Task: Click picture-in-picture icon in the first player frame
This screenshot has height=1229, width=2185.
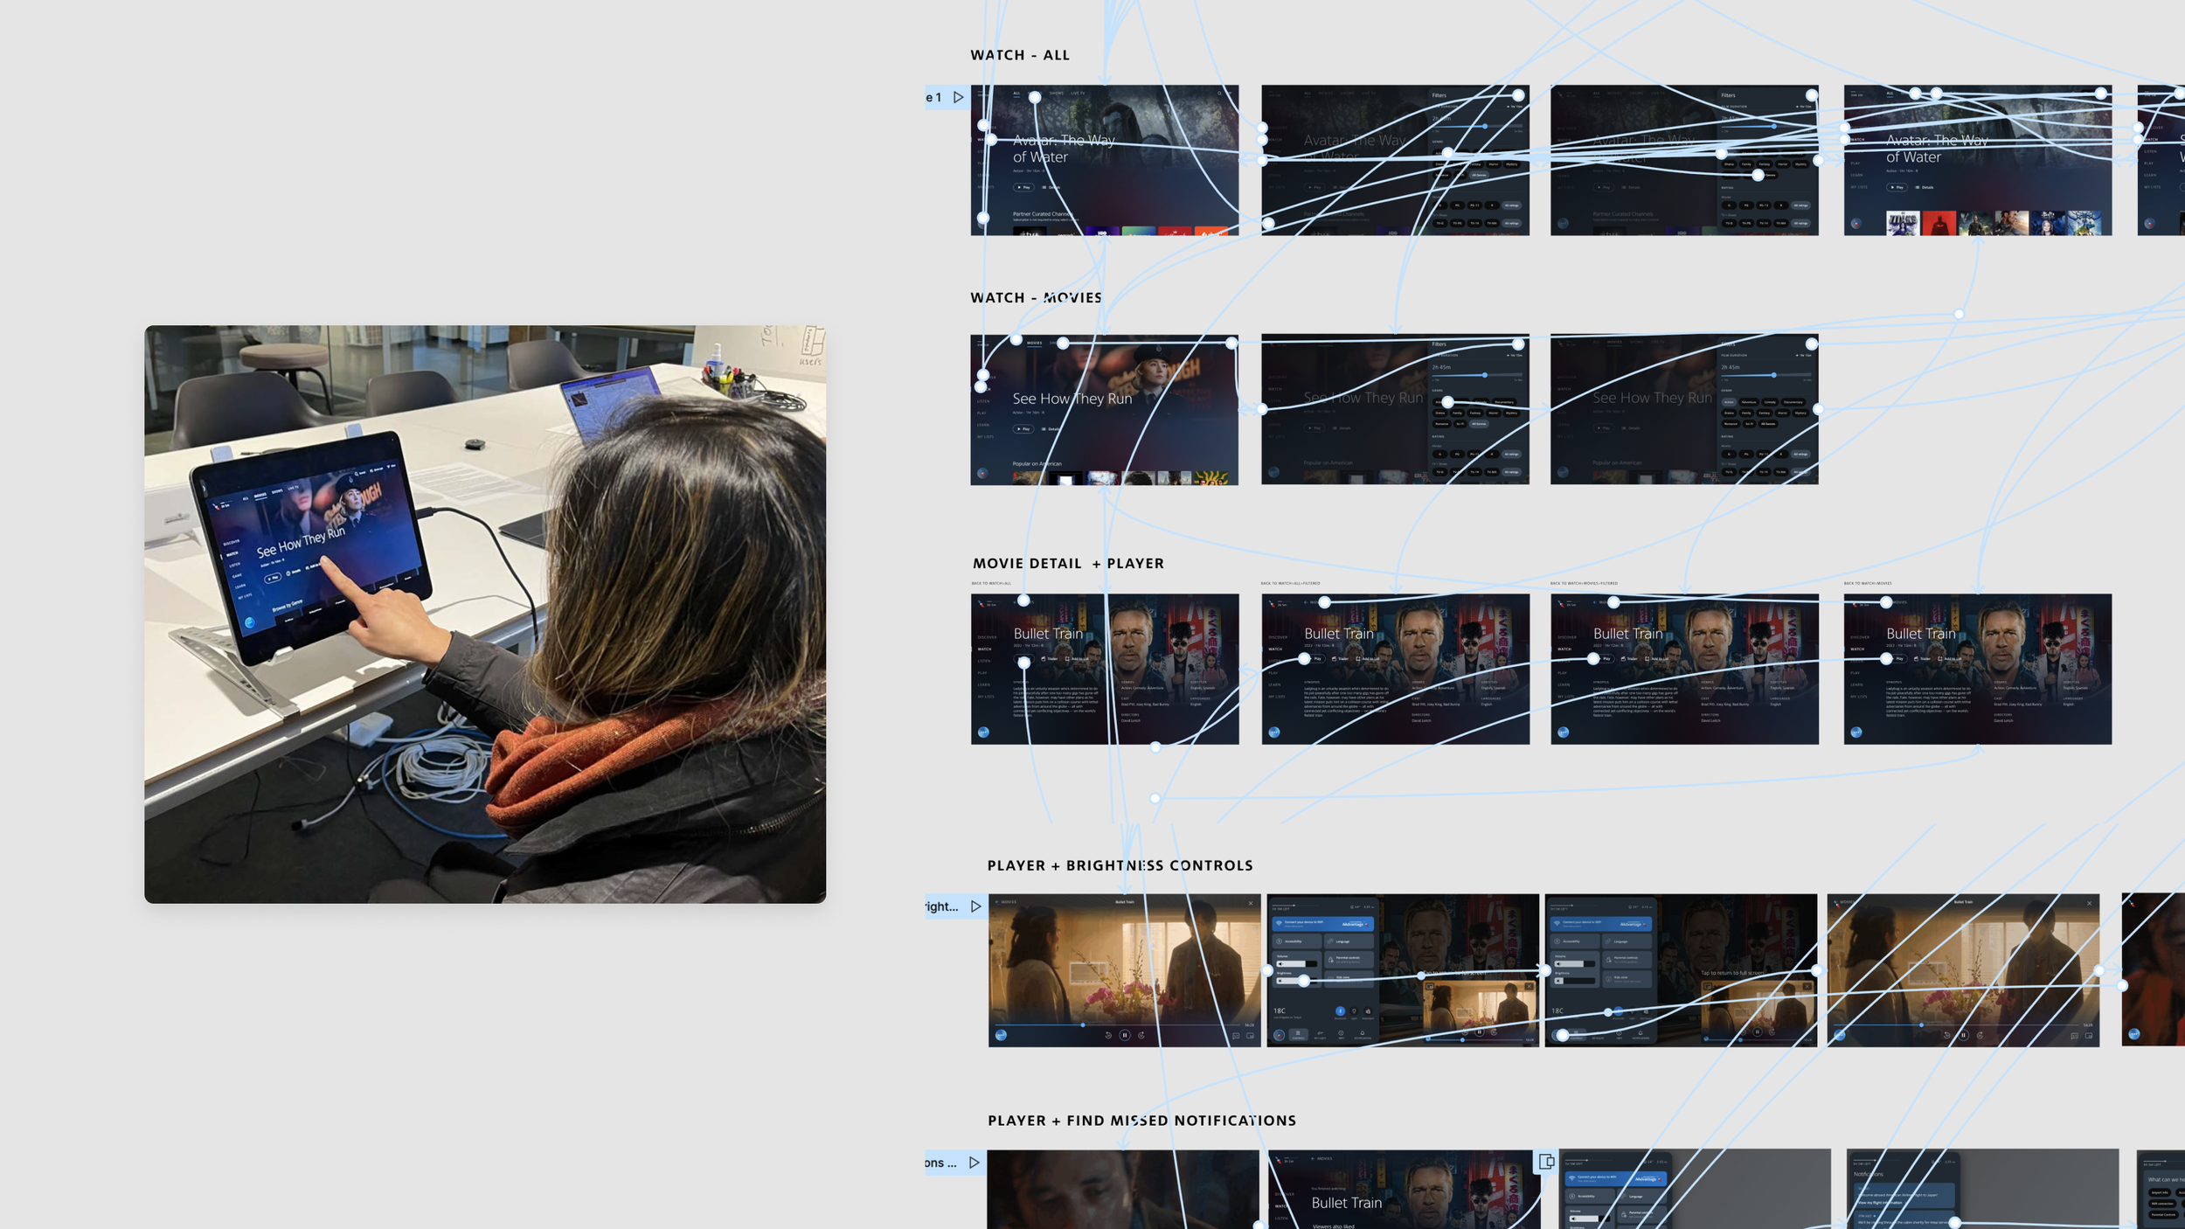Action: [x=1250, y=1036]
